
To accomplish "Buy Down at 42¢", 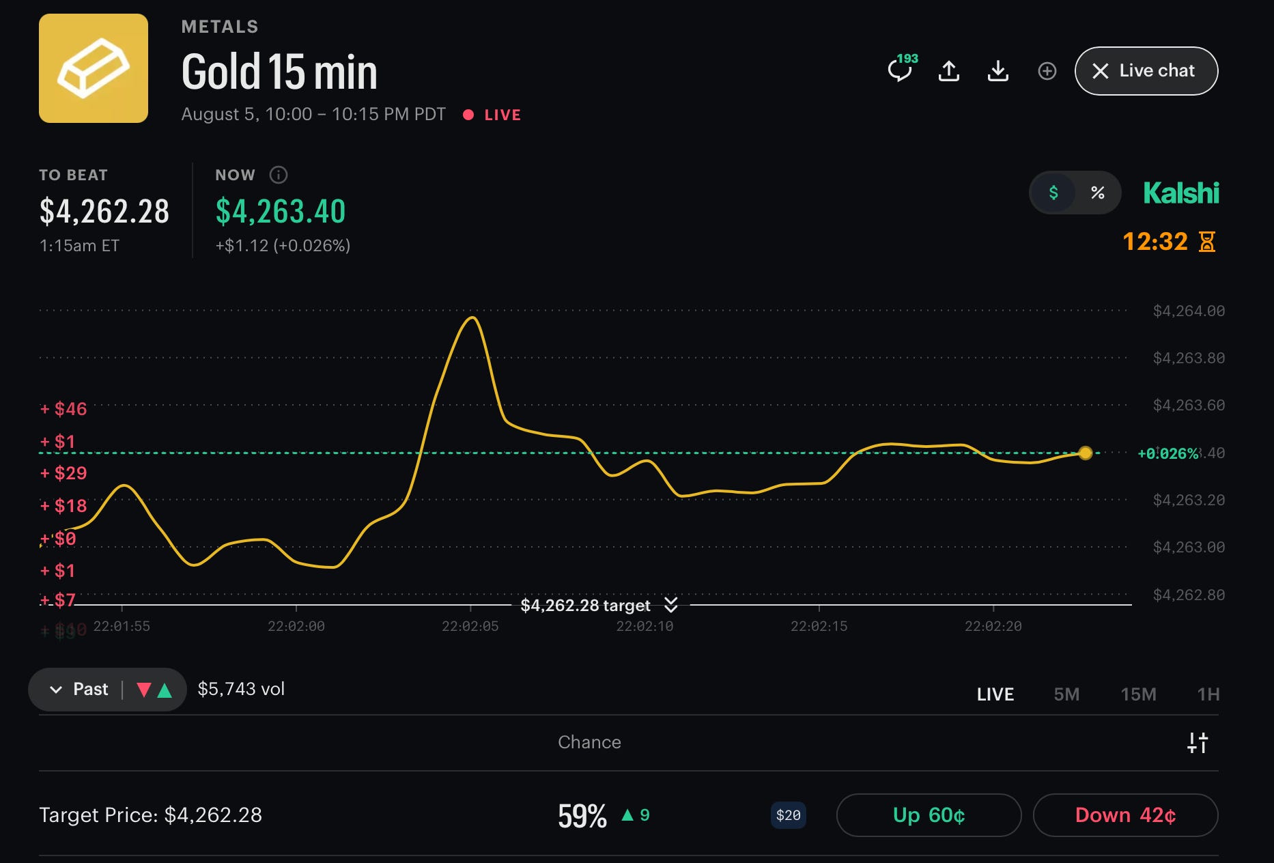I will click(1125, 815).
